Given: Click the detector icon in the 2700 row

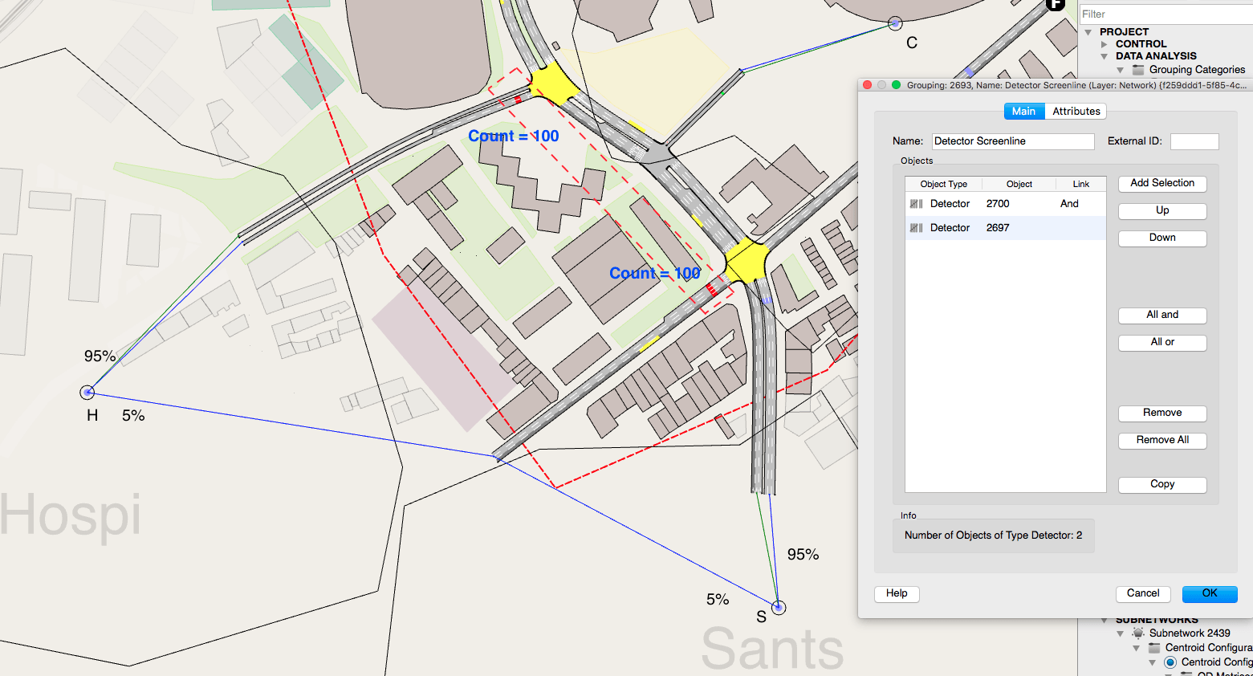Looking at the screenshot, I should point(916,204).
